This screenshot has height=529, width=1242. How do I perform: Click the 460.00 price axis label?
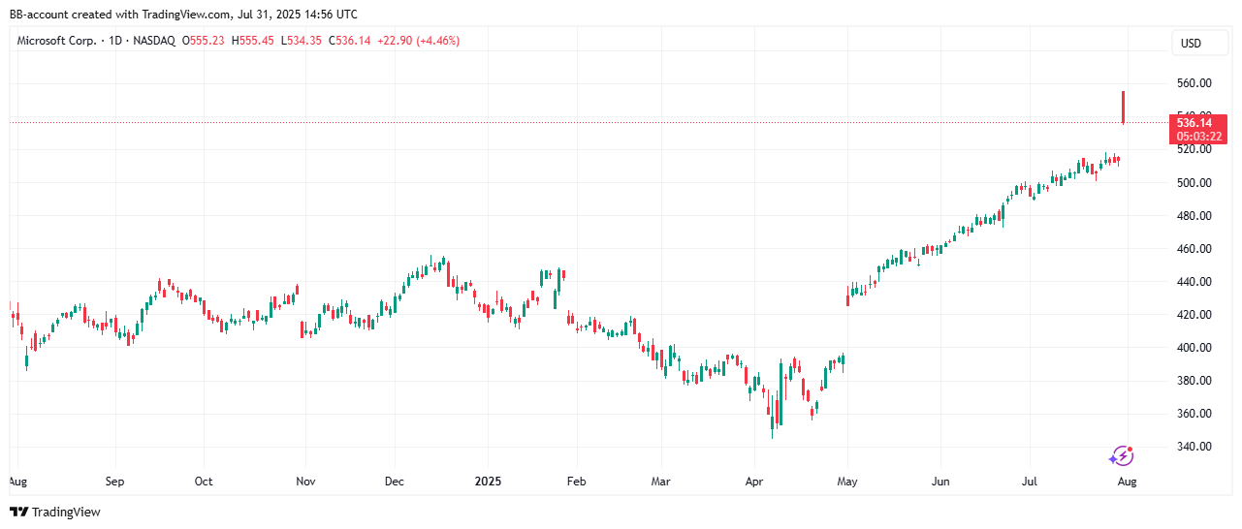pos(1194,248)
